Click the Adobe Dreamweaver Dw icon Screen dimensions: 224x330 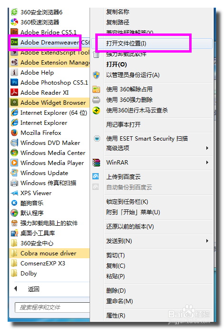(x=14, y=42)
